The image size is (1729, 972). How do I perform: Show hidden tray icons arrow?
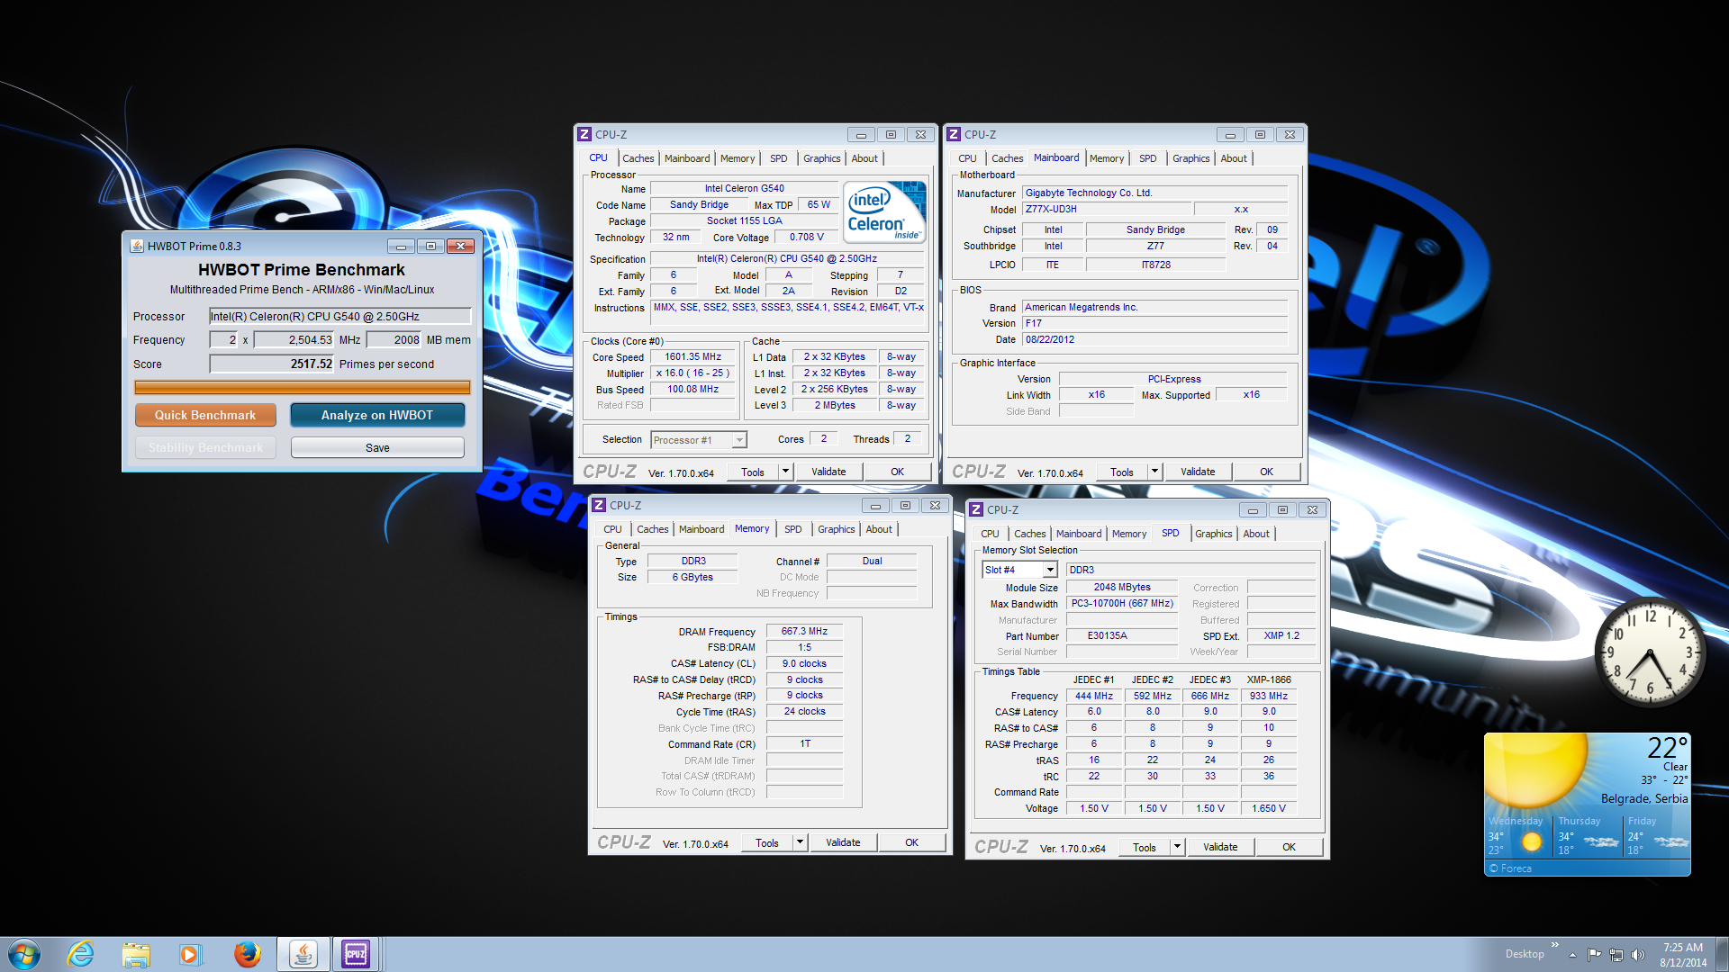coord(1572,955)
